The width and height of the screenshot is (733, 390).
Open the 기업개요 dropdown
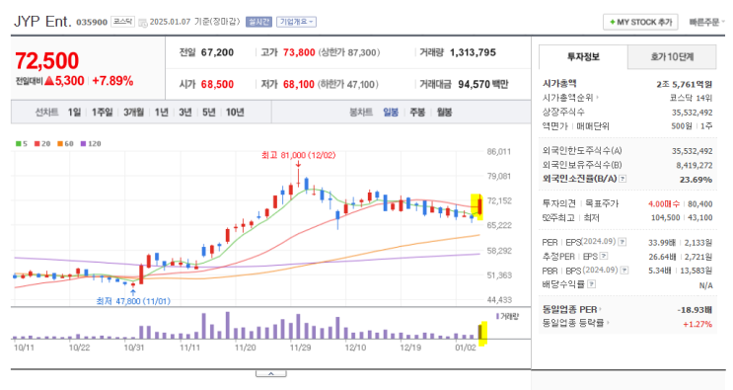296,22
